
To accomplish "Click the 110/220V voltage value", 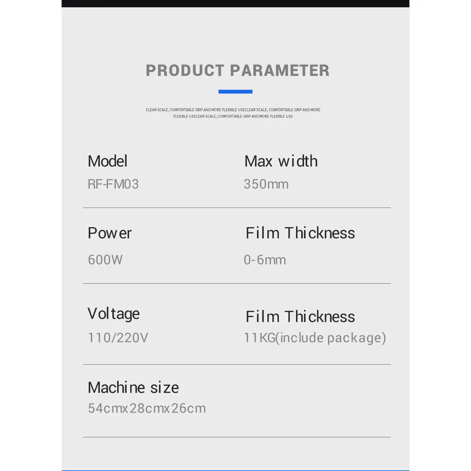I will pyautogui.click(x=118, y=338).
